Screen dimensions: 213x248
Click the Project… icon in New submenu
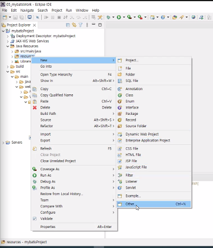point(119,60)
